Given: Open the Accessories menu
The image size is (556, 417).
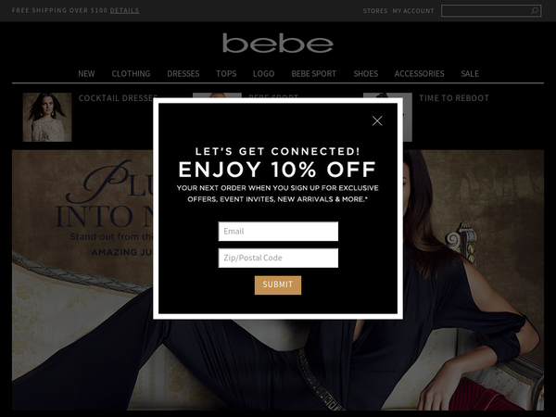Looking at the screenshot, I should (x=420, y=74).
